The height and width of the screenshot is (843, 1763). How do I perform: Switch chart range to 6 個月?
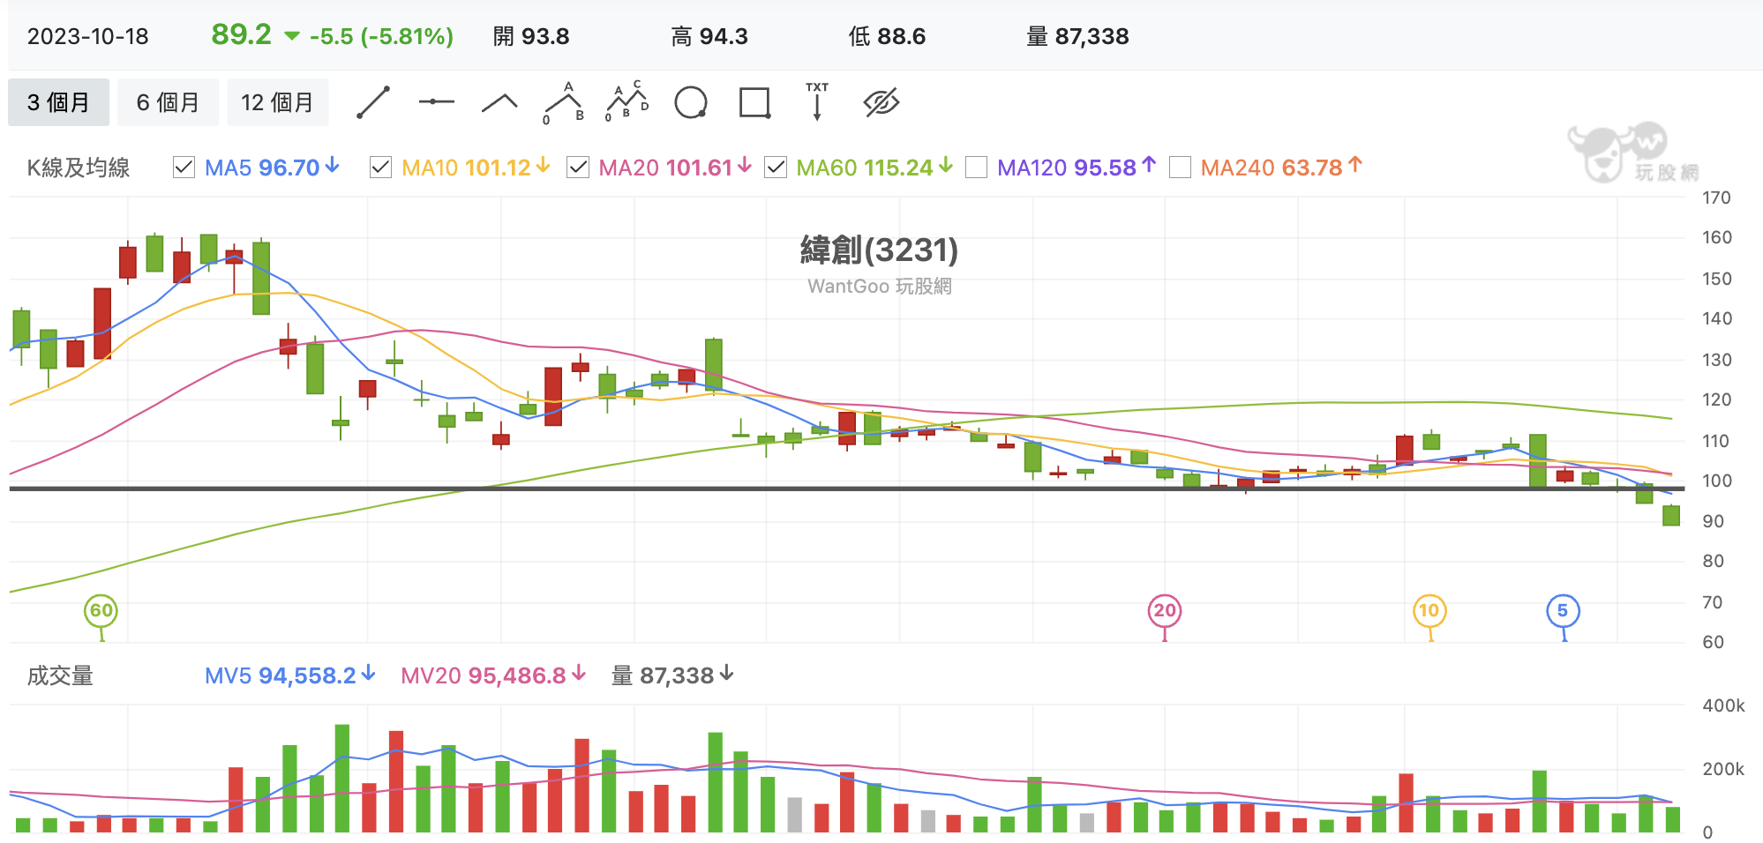coord(168,102)
